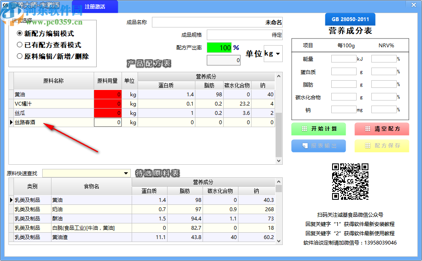Select 原料编辑/新增/删除 radio button

[53, 56]
